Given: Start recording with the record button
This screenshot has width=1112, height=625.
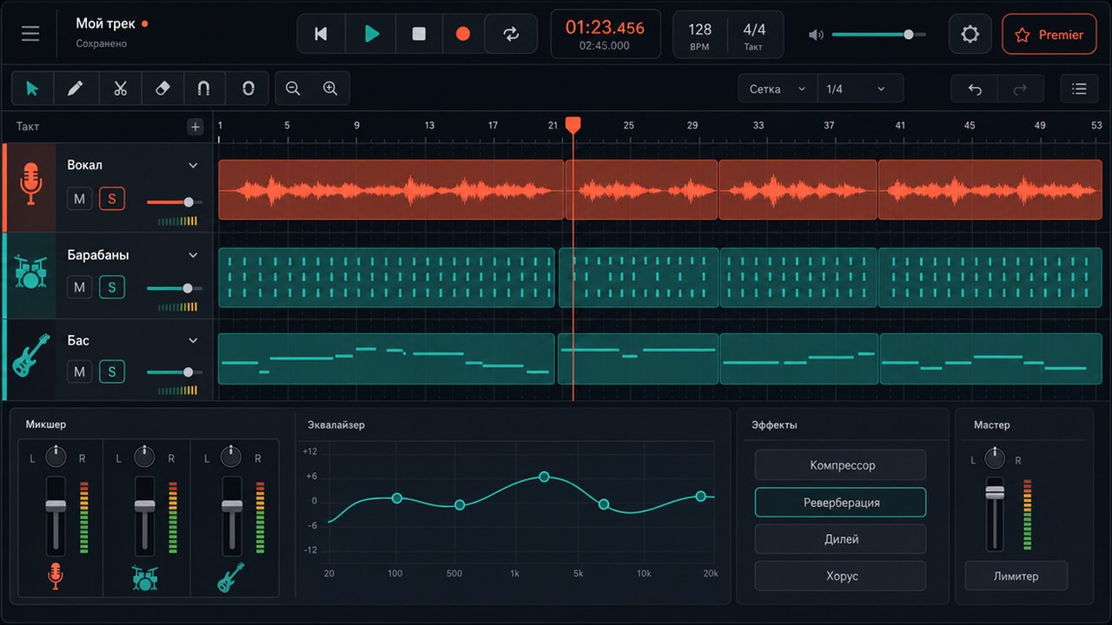Looking at the screenshot, I should pyautogui.click(x=463, y=34).
